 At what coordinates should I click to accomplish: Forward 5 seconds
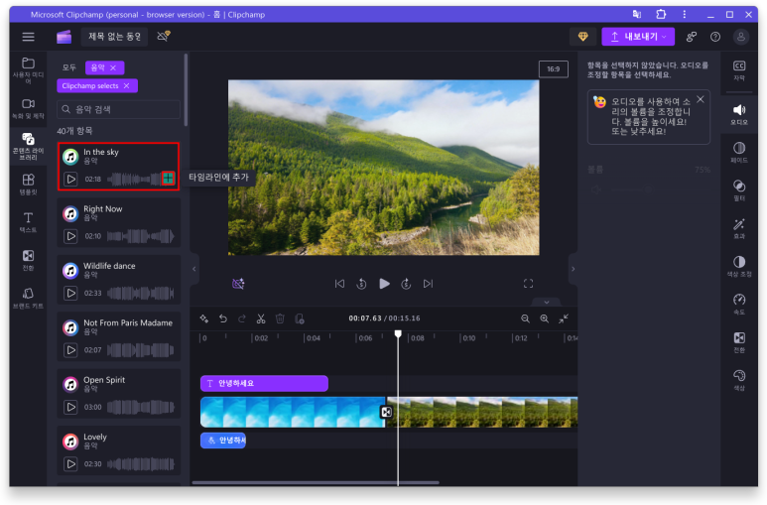pyautogui.click(x=406, y=284)
